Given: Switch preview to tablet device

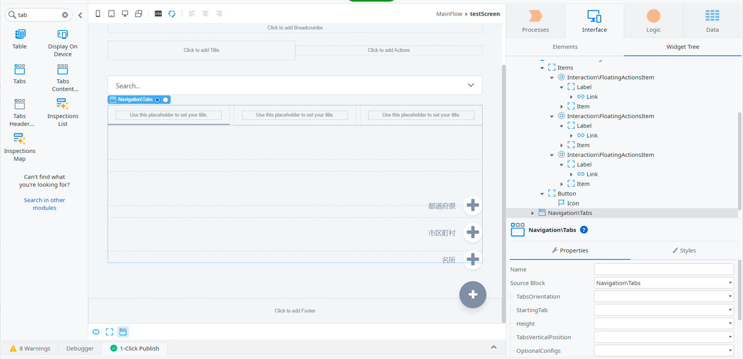Looking at the screenshot, I should pos(111,14).
